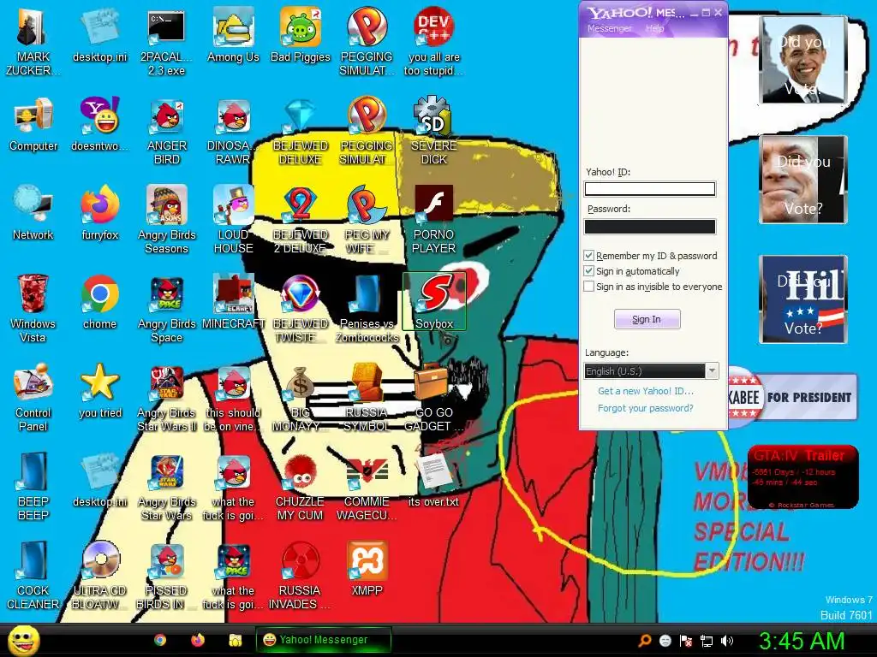Open the BEEP BEEP shortcut

(33, 487)
